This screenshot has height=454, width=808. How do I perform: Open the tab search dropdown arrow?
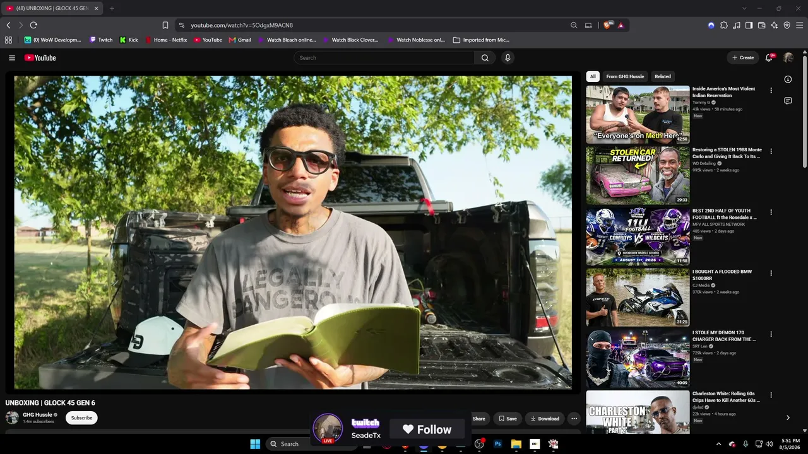[x=744, y=8]
